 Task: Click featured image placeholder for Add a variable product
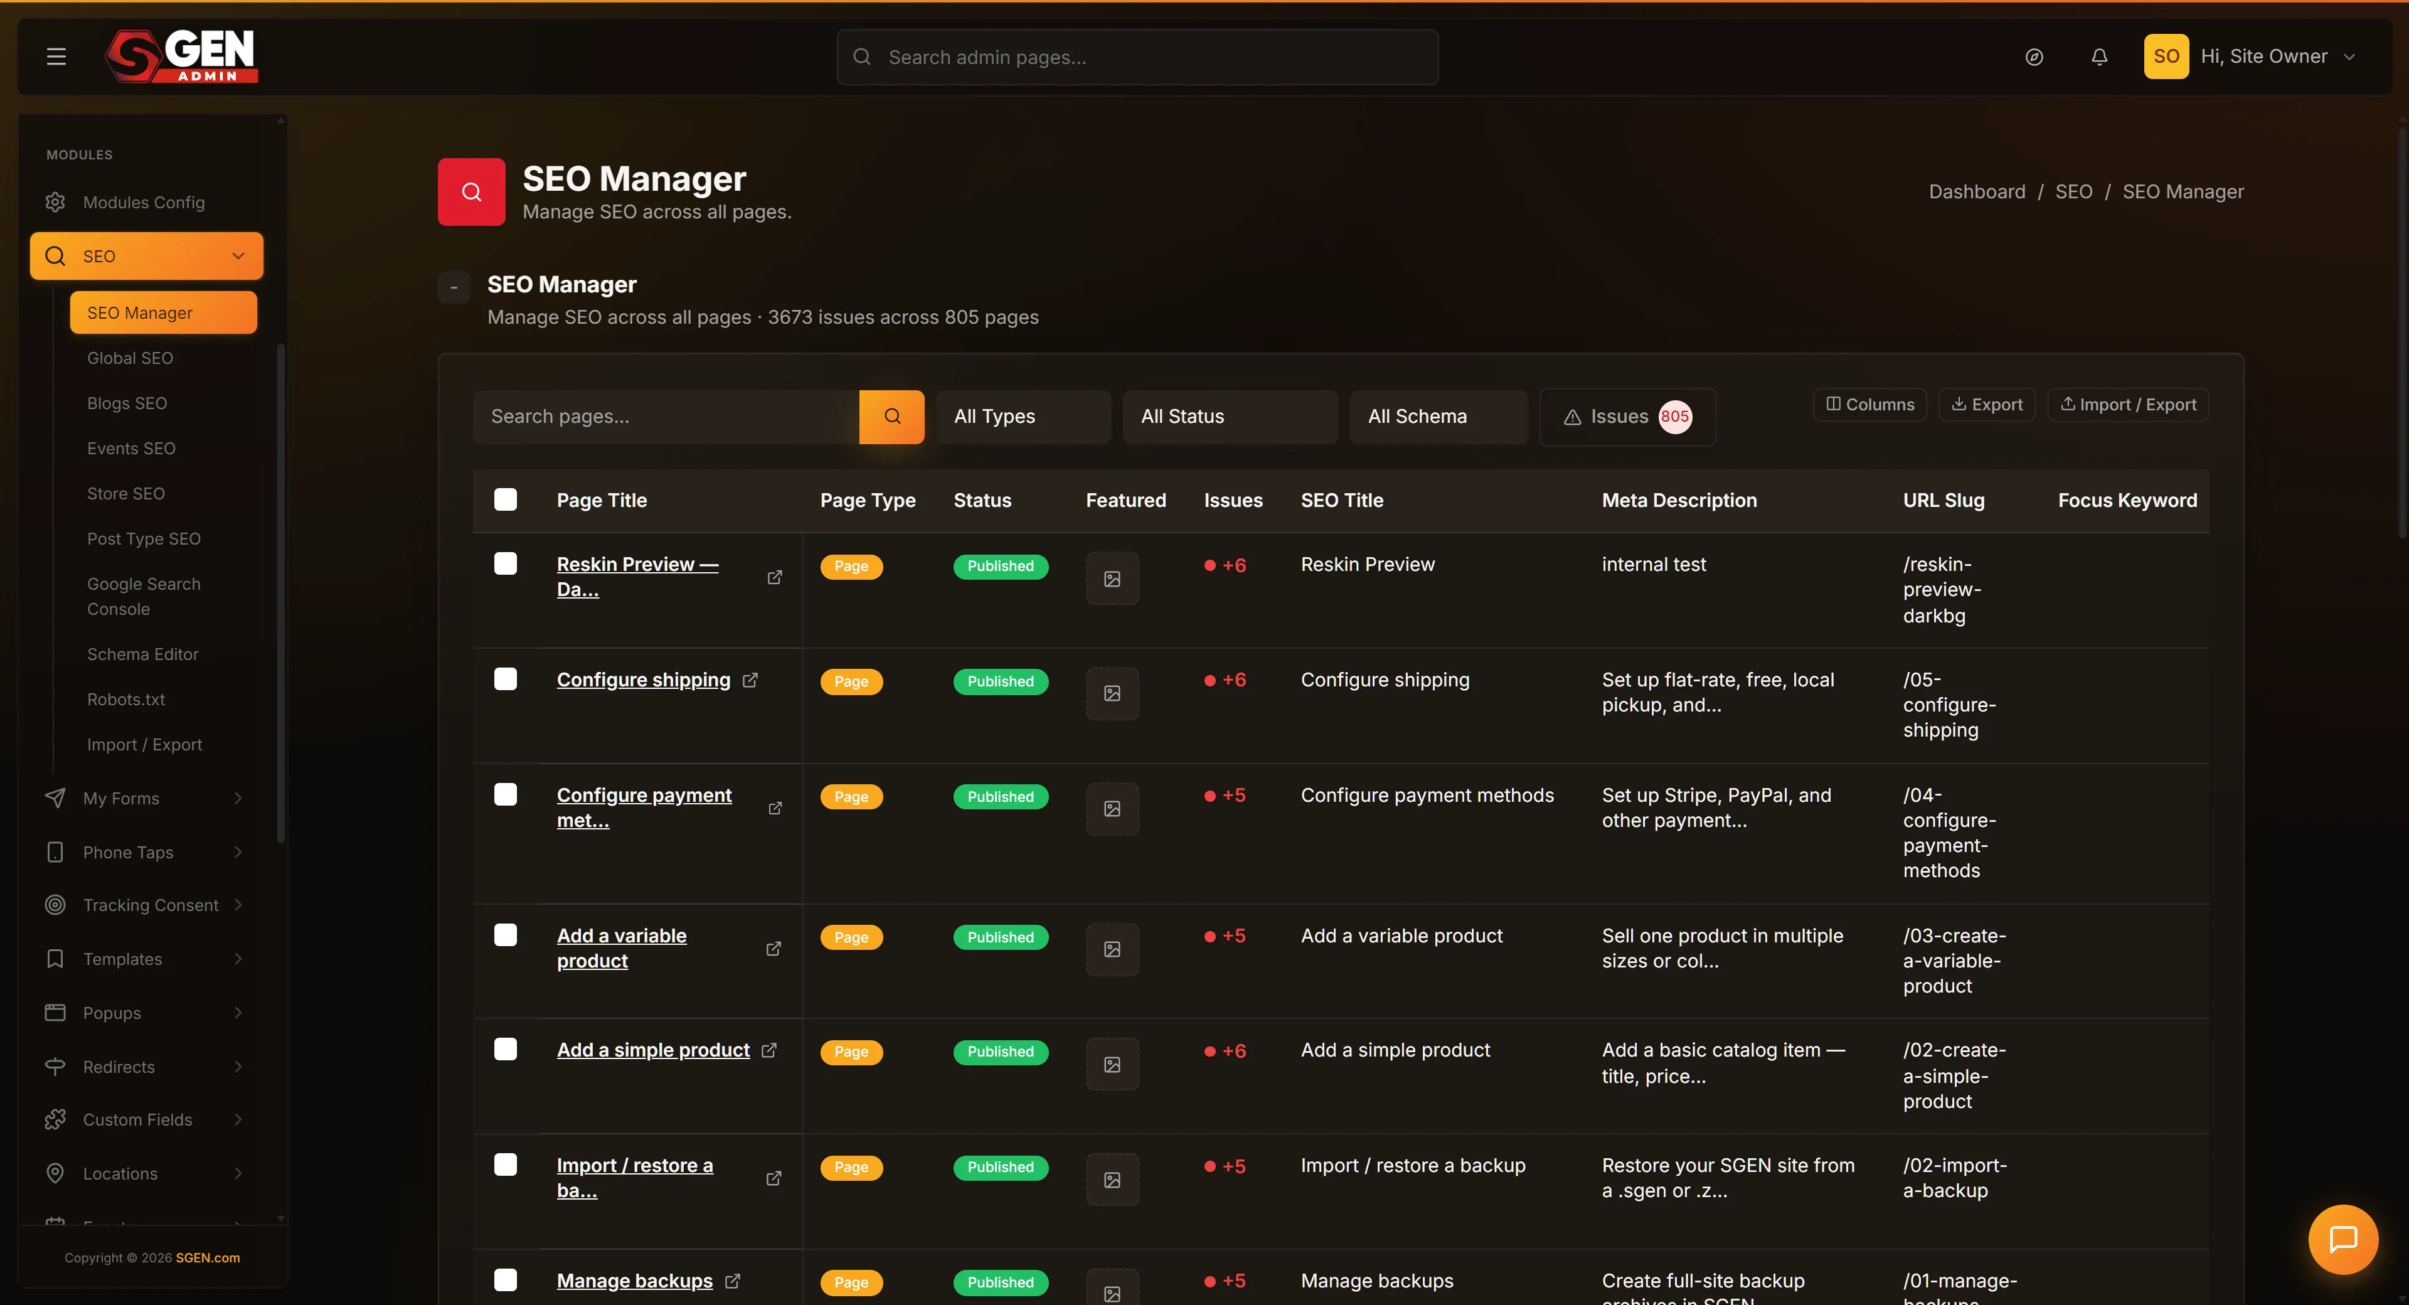(x=1112, y=949)
